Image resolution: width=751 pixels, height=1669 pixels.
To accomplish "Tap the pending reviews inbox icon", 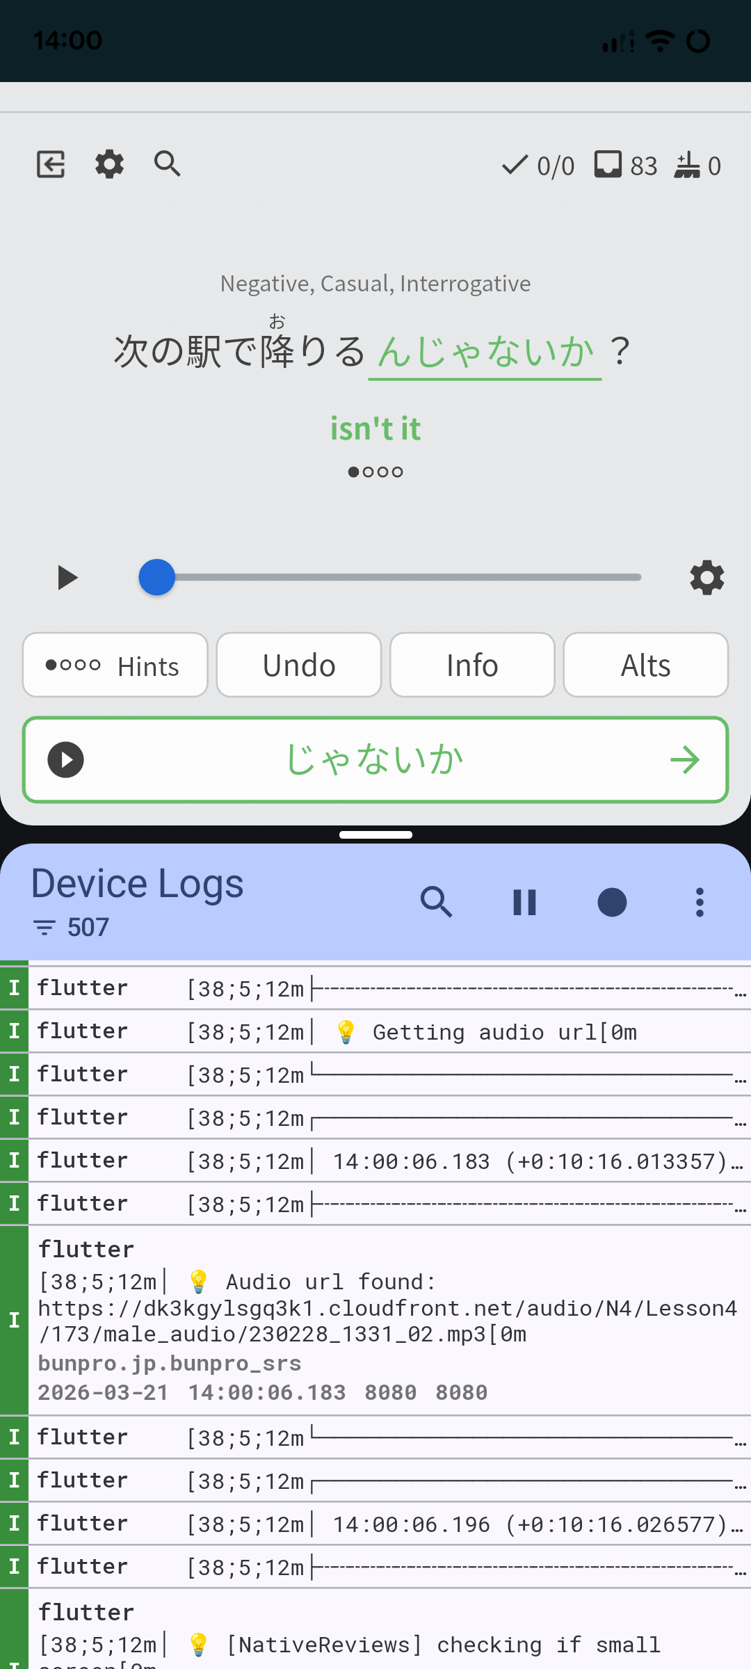I will 608,166.
